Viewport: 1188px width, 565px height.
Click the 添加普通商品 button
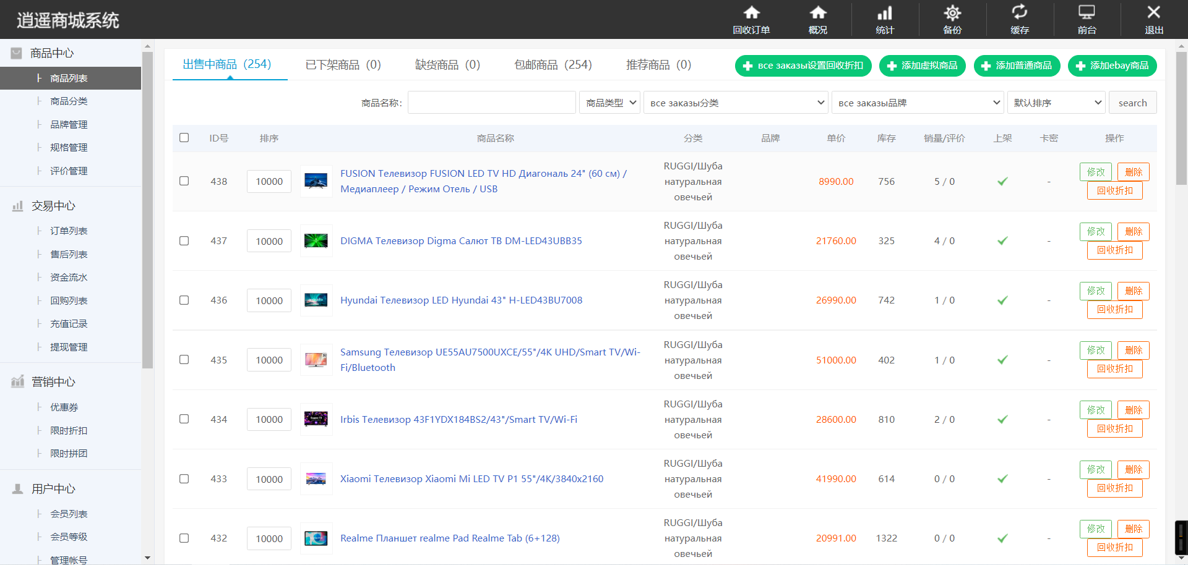click(1017, 66)
